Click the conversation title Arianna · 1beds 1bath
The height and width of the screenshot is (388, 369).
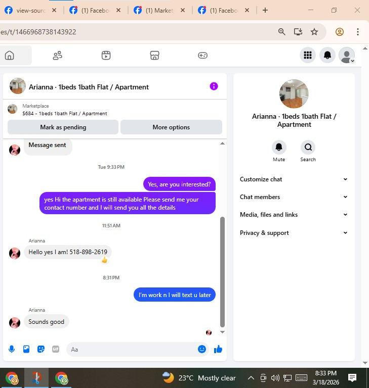point(89,87)
